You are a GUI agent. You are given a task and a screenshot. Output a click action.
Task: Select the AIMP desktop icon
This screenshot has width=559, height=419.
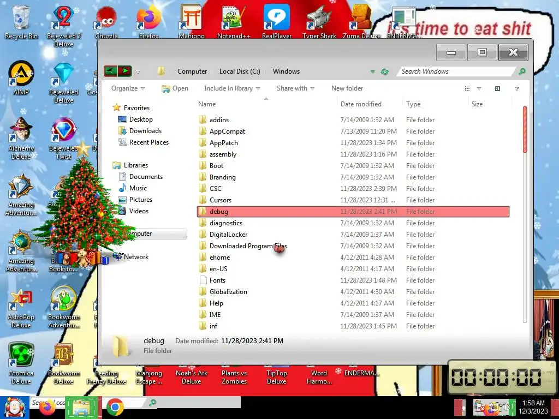(x=21, y=79)
